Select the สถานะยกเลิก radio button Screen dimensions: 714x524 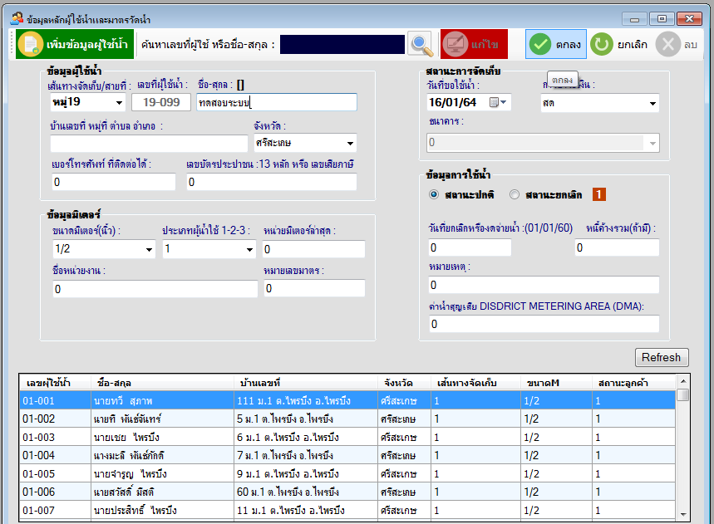515,194
